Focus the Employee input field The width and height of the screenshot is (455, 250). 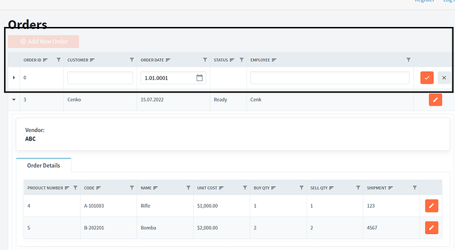pyautogui.click(x=330, y=78)
